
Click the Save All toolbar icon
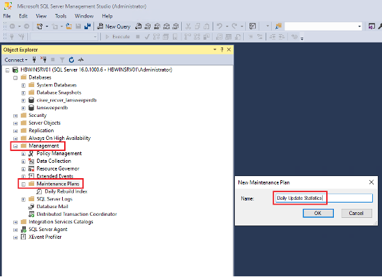[87, 26]
